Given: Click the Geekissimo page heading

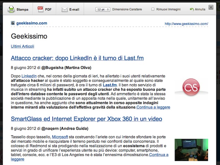Looking at the screenshot, I should [29, 36].
